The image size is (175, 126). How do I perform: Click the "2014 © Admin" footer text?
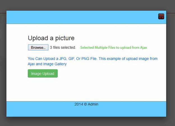(86, 104)
